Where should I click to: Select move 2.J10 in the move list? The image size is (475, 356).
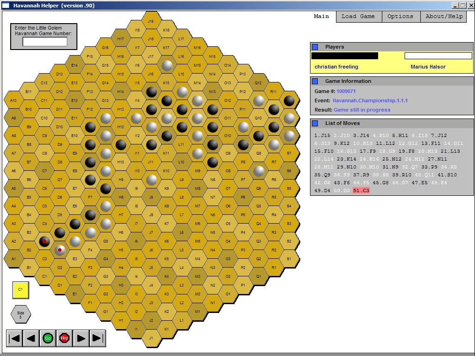point(342,136)
